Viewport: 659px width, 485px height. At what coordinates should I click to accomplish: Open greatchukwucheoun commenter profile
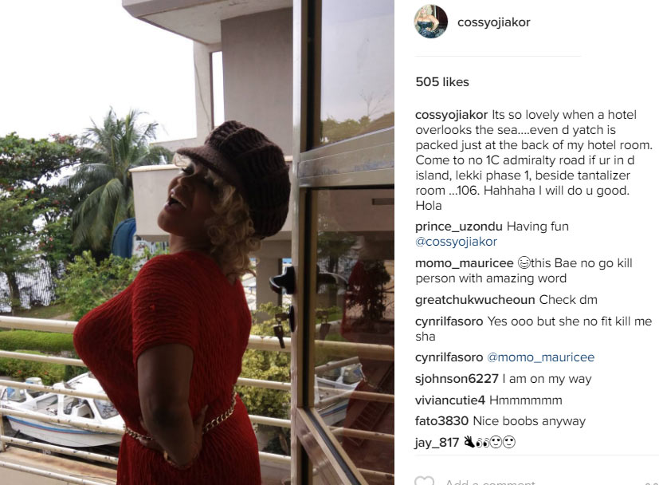click(x=475, y=300)
